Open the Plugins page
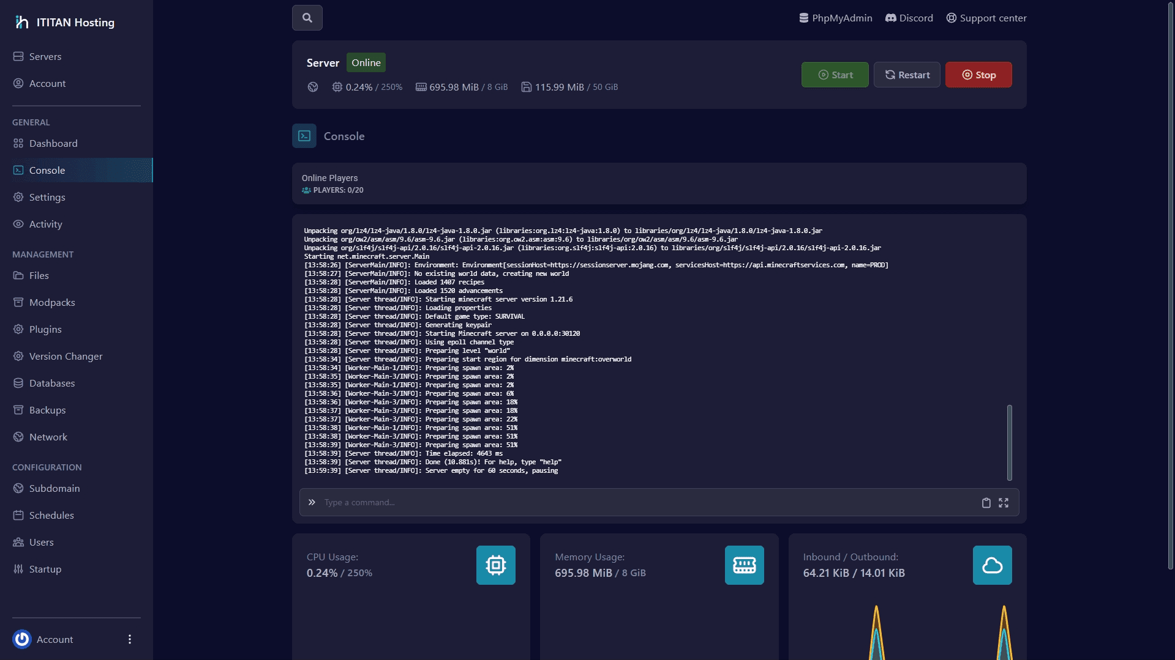The image size is (1175, 660). point(77,329)
